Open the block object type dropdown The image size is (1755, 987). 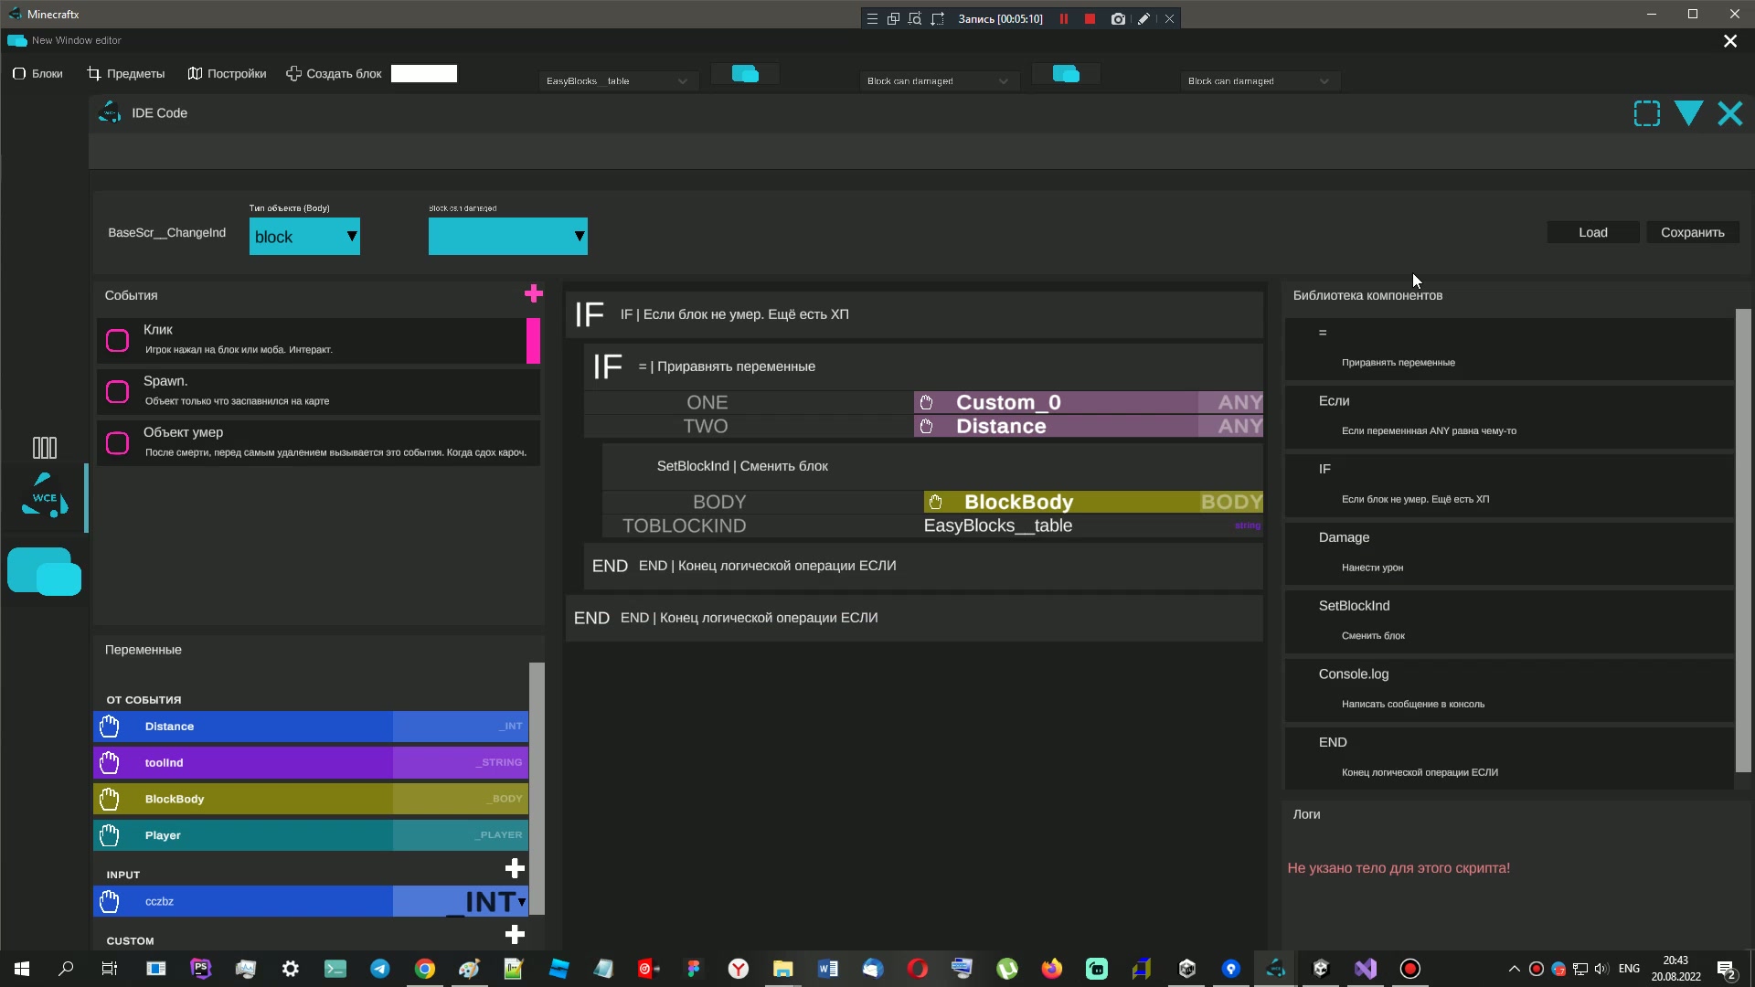(x=304, y=237)
